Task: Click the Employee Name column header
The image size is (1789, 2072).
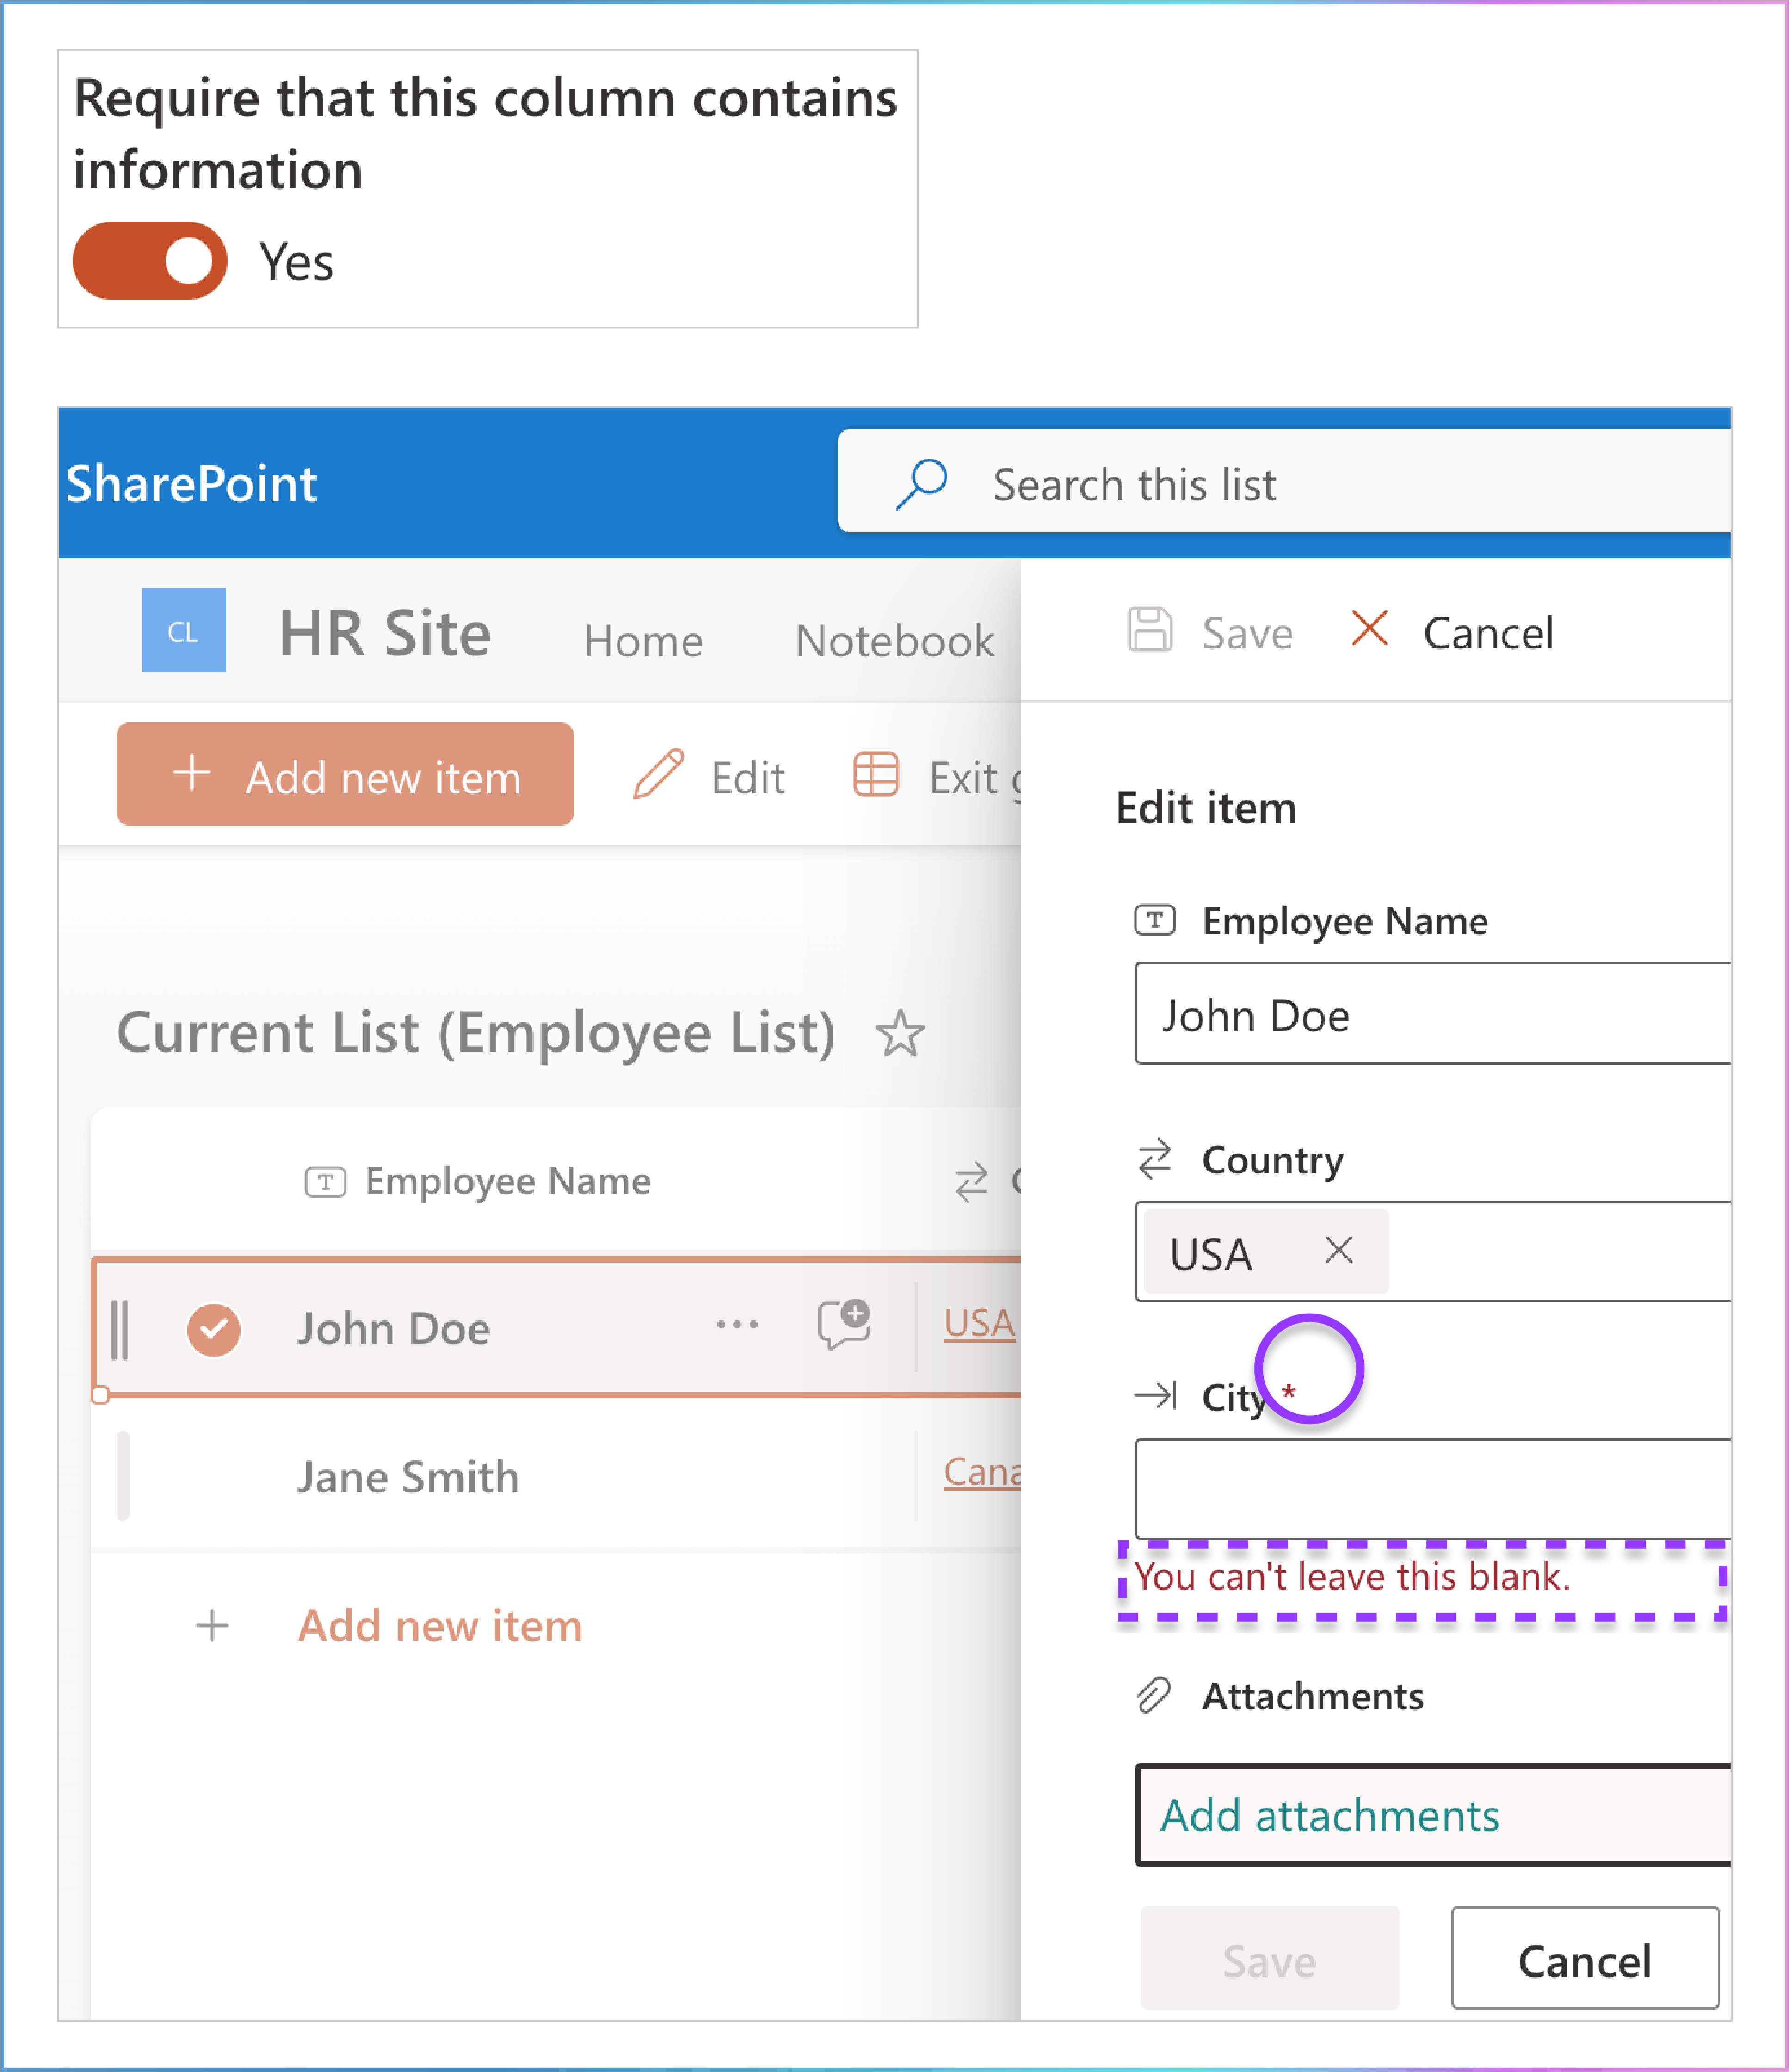Action: 508,1181
